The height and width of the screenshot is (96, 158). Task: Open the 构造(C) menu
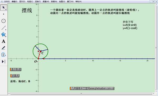30,2
